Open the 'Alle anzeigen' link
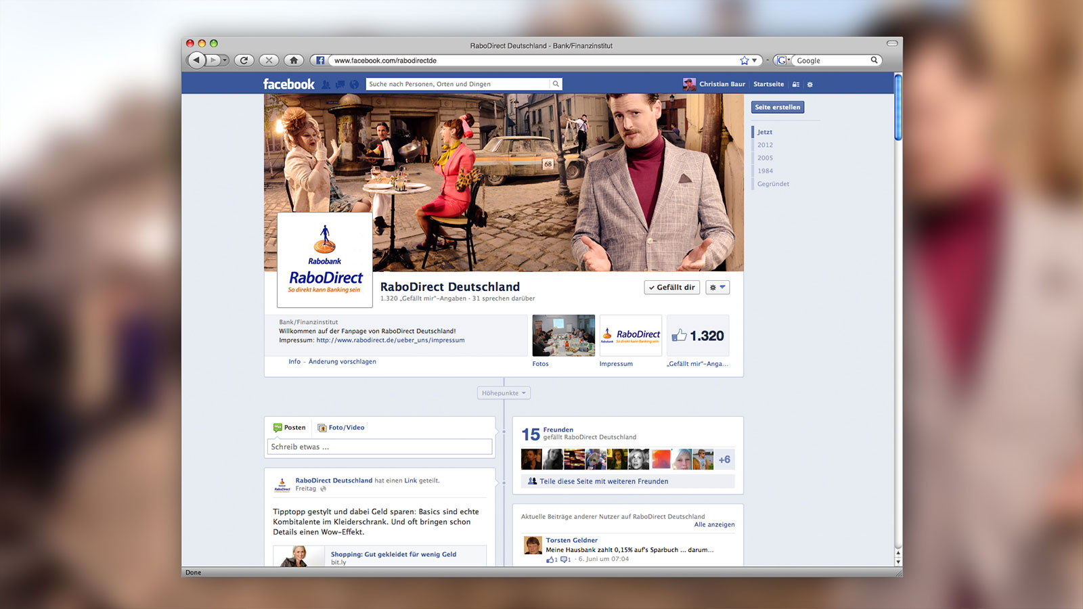Screen dimensions: 1083x609 click(714, 524)
